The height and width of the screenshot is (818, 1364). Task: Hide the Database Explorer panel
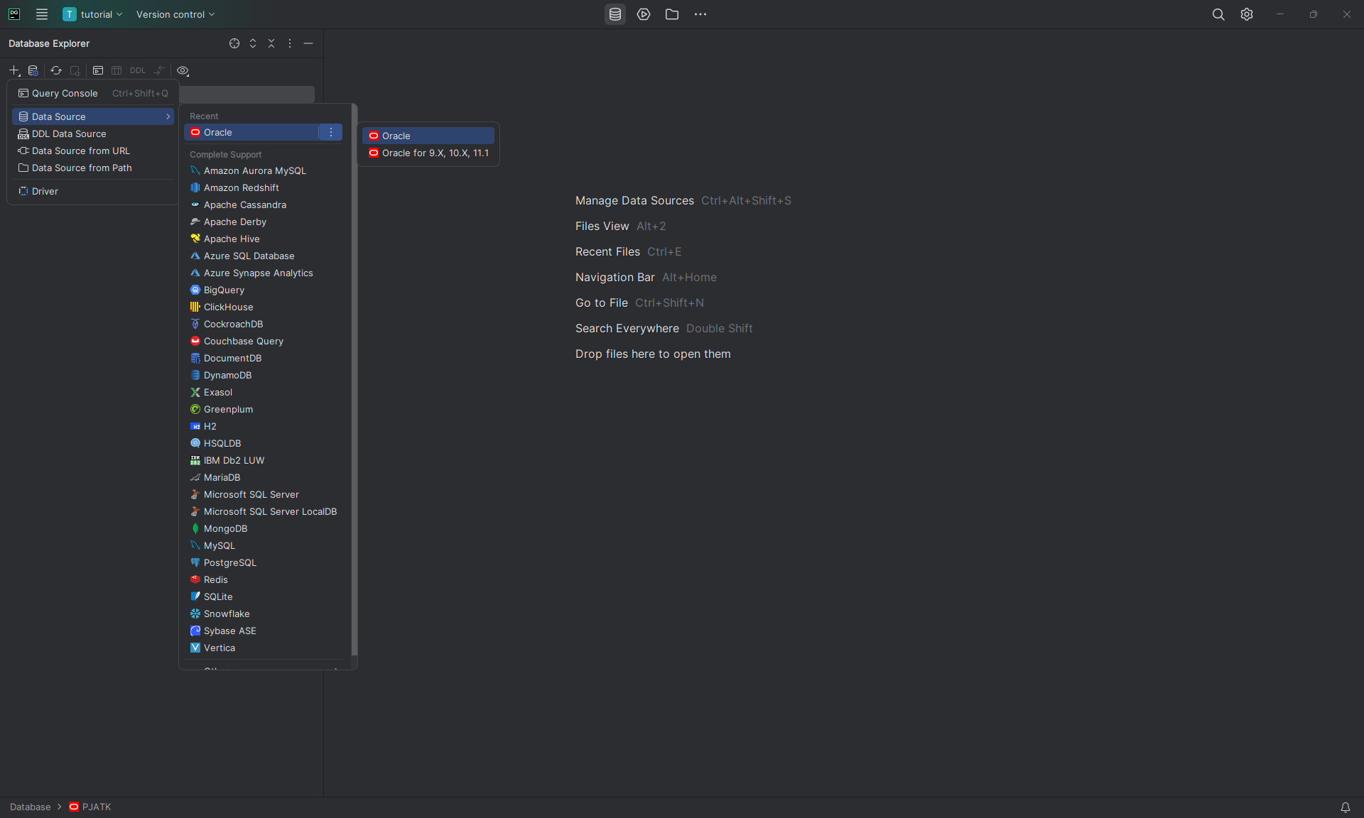[x=308, y=43]
